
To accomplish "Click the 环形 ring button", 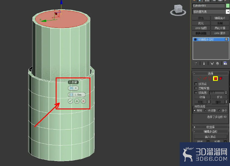I will coord(200,102).
